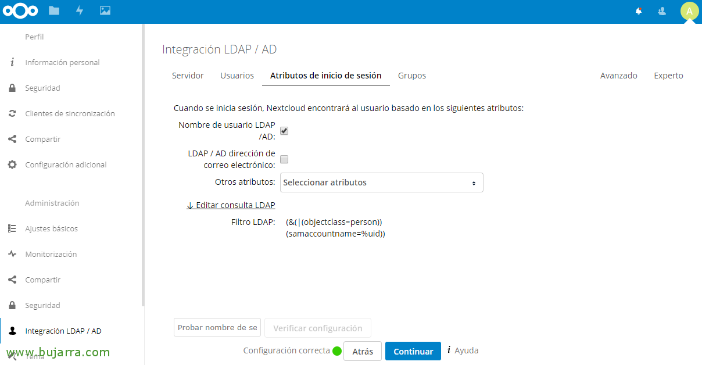Click the Atrás button
The image size is (702, 365).
363,351
